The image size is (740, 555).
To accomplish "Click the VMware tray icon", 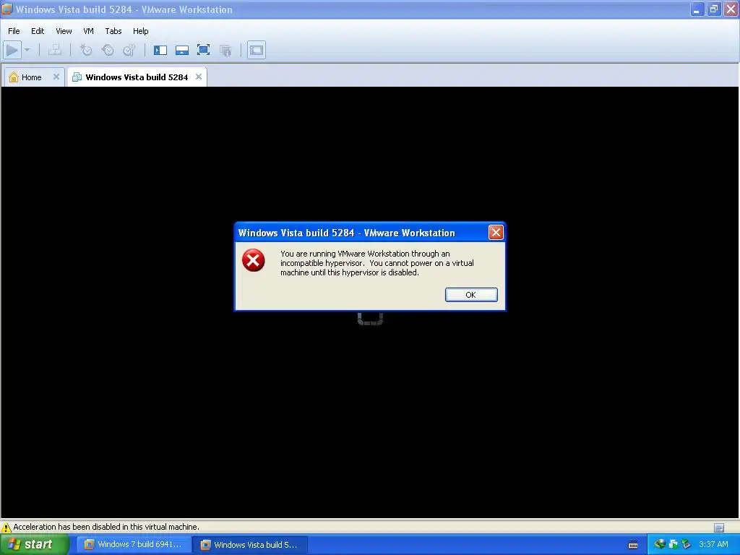I will [x=673, y=544].
